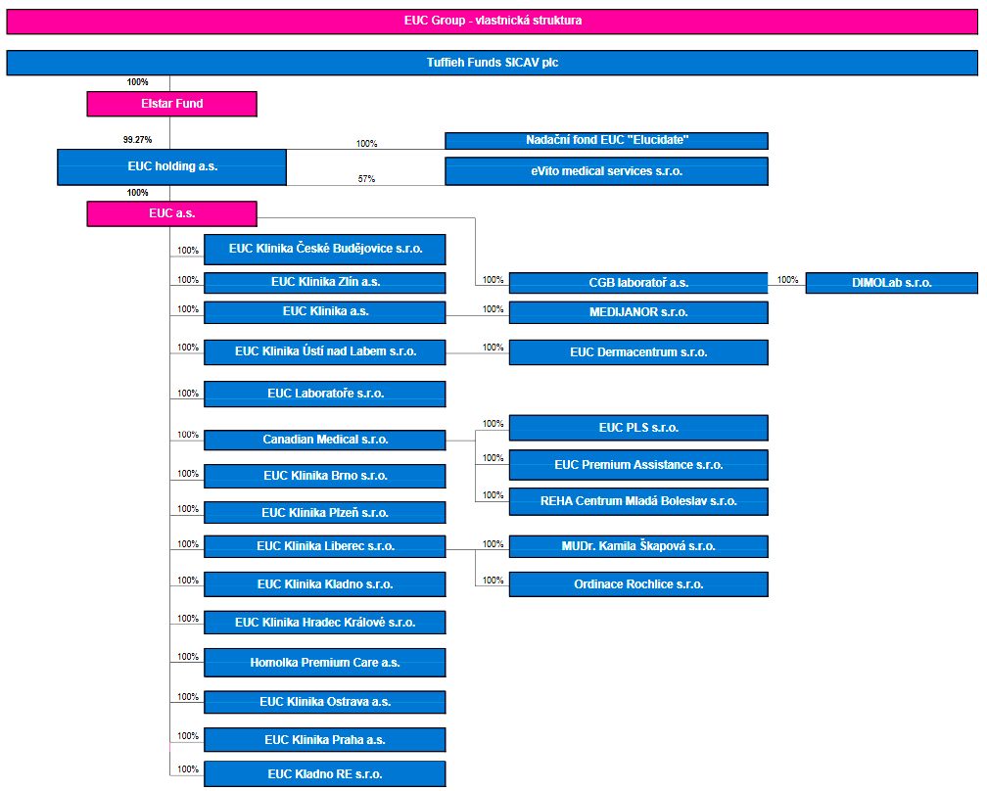Screen dimensions: 987x791
Task: Click the 100% label beside DIMOLab s.r.o.
Action: coord(787,279)
